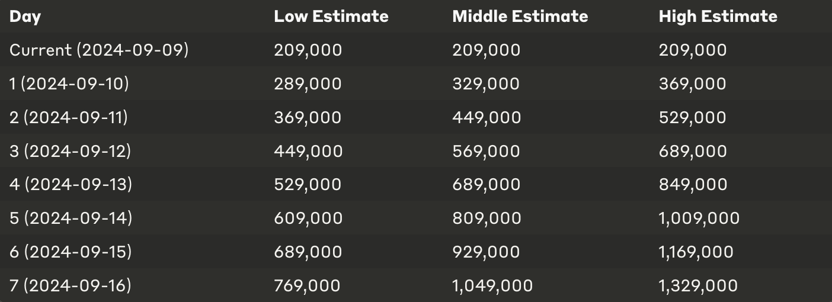Click the Current (2024-09-09) row label
The image size is (832, 302).
pos(99,50)
